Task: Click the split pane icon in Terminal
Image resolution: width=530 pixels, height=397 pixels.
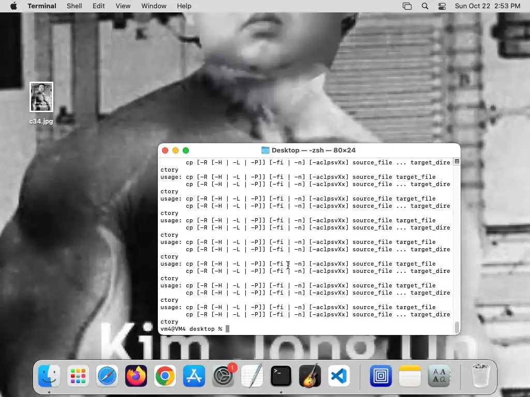Action: (457, 162)
